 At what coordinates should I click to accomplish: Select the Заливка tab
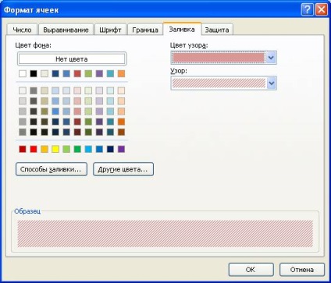click(182, 29)
